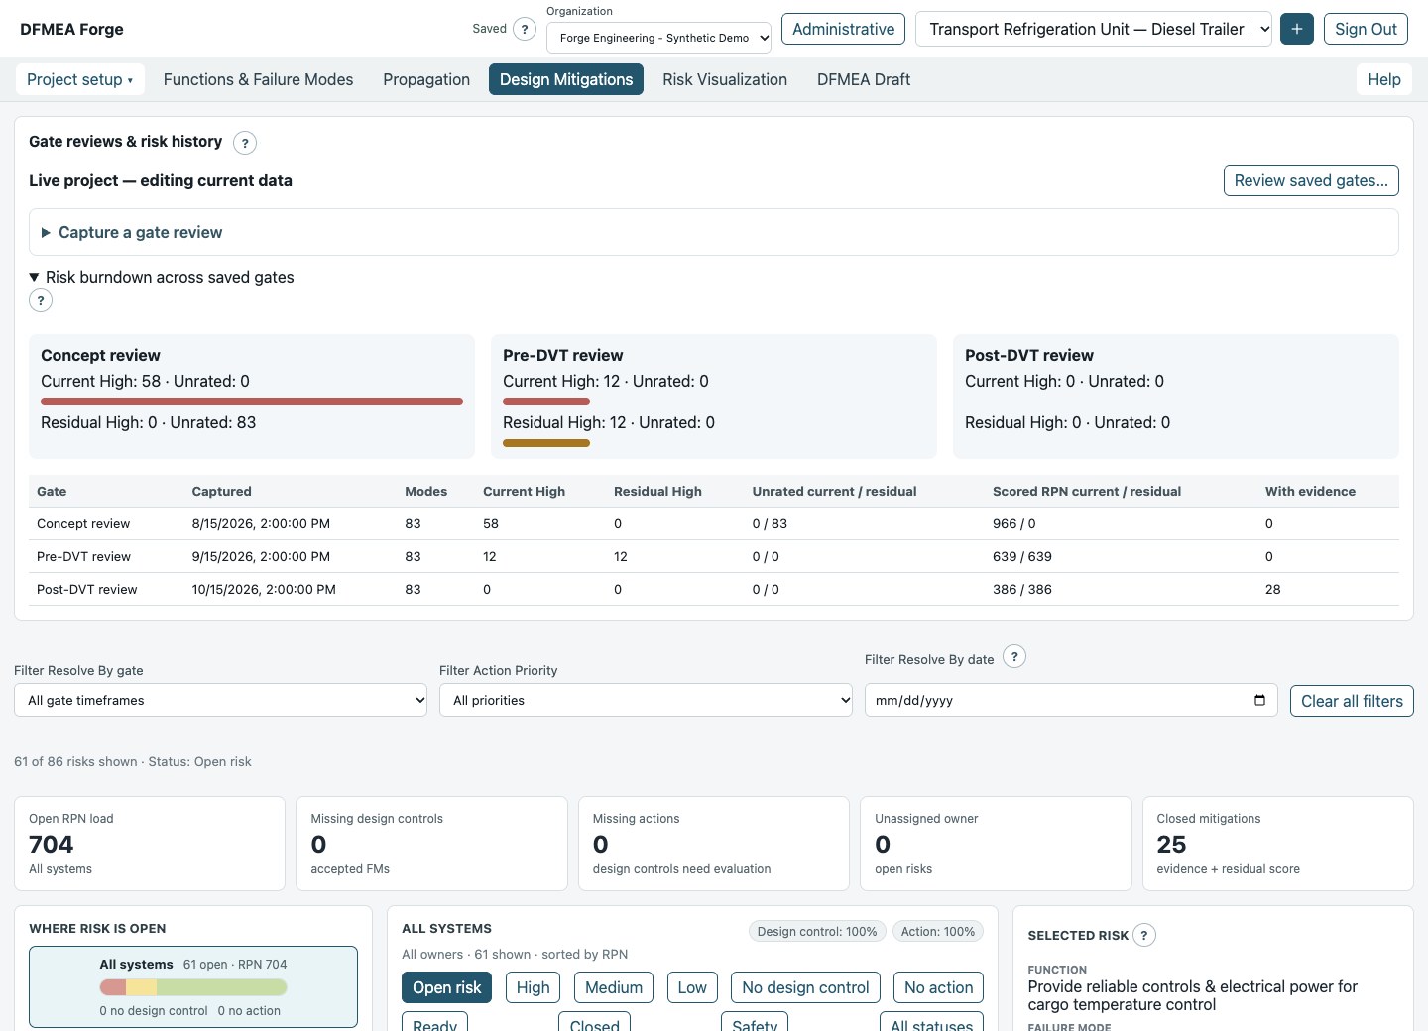Open help icon under Risk burndown heading
The image size is (1428, 1031).
tap(41, 300)
